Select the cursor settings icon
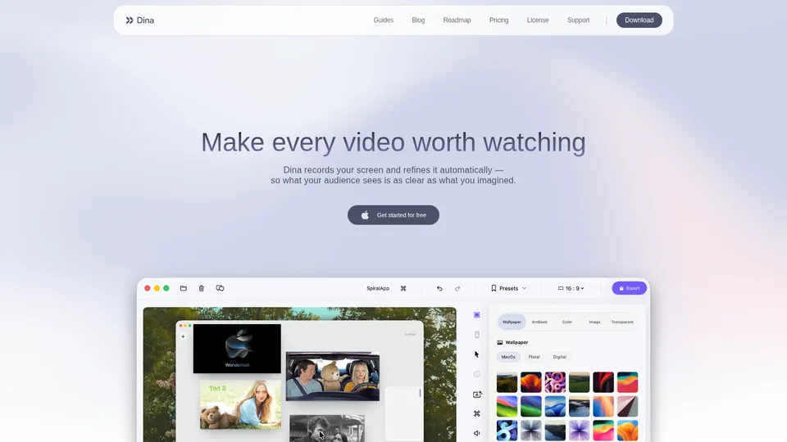The width and height of the screenshot is (787, 442). tap(477, 354)
